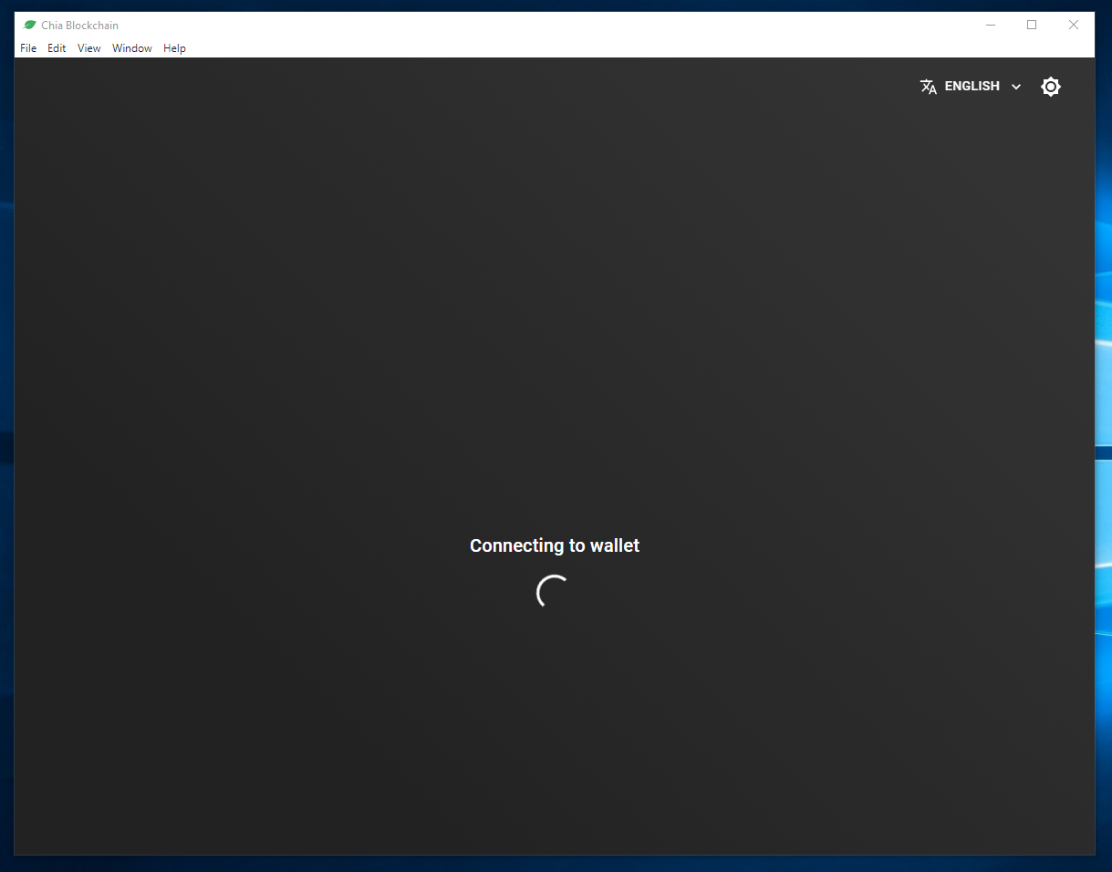Click the Chia leaf logo in title bar

click(29, 26)
